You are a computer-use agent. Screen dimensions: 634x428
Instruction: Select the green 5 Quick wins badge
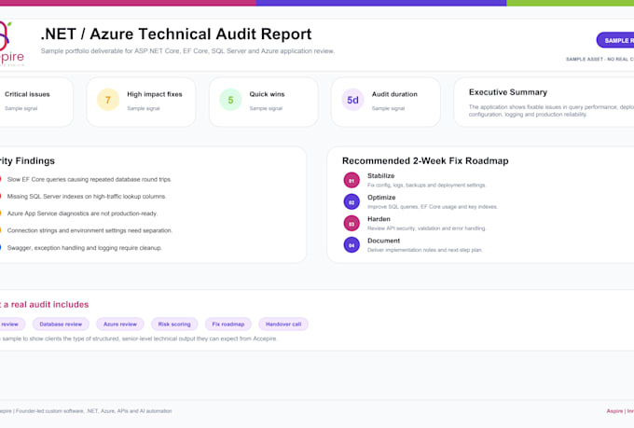[230, 100]
